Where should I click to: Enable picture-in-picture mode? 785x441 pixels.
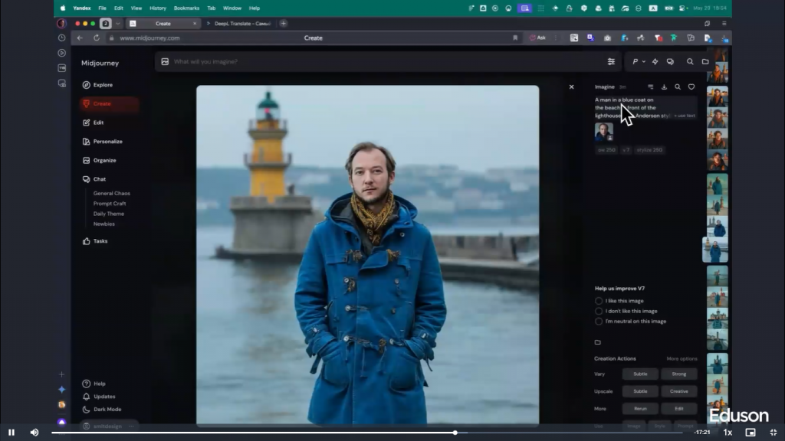tap(750, 433)
